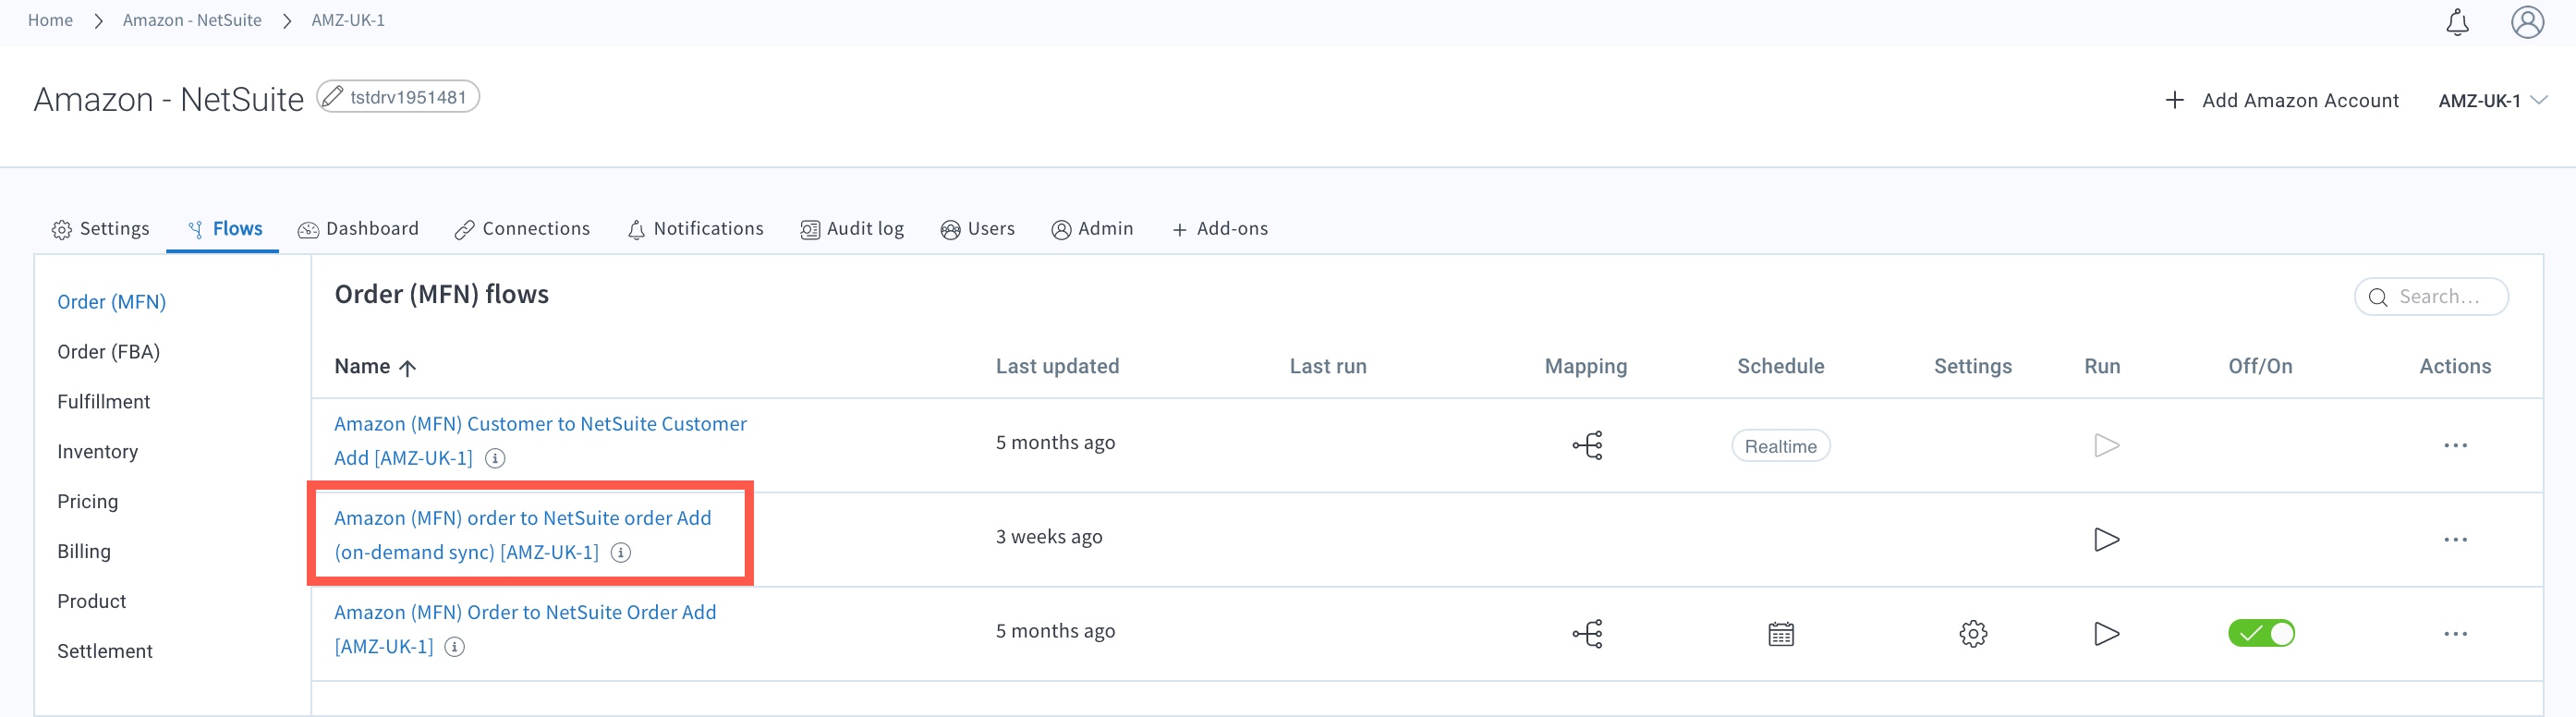2576x717 pixels.
Task: Click the Mapping column header
Action: (1586, 367)
